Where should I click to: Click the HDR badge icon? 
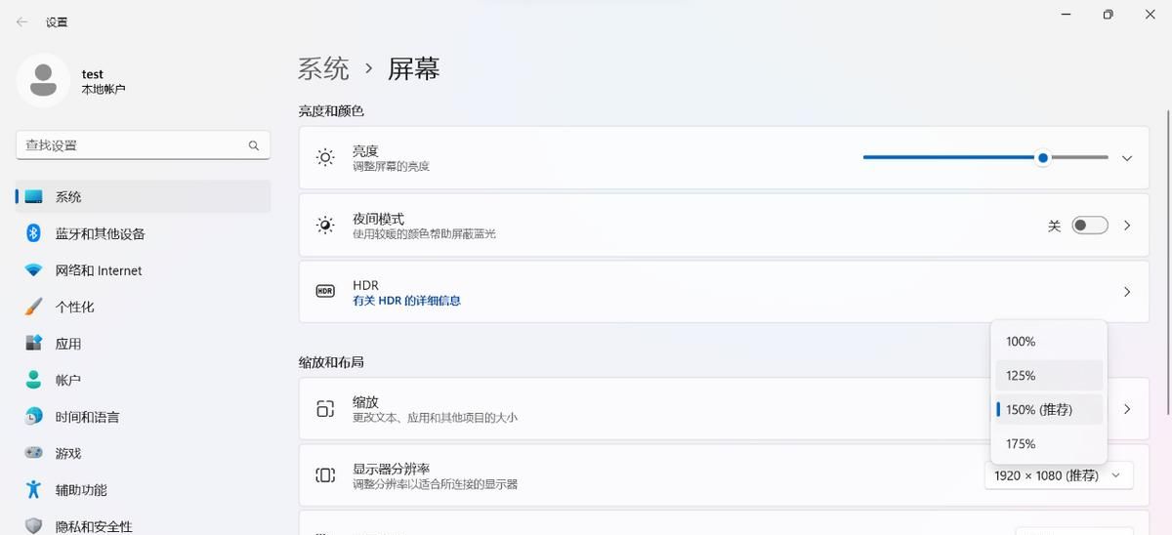(x=325, y=291)
